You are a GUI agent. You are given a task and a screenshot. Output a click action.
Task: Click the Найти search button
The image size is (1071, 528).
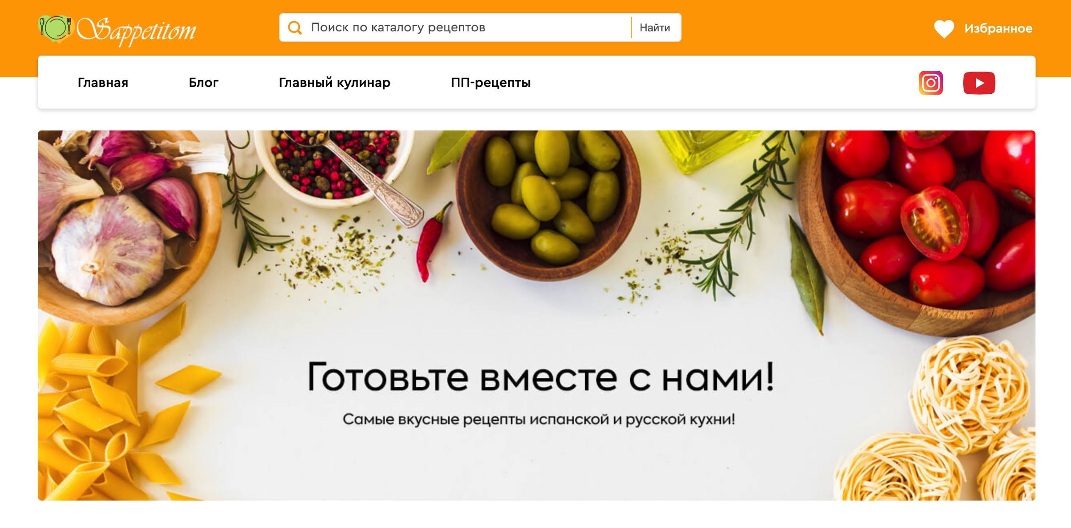[655, 28]
